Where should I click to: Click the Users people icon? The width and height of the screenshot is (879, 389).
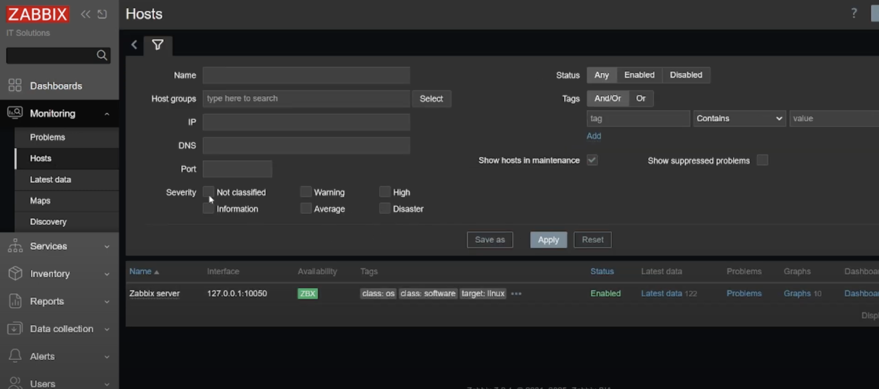pyautogui.click(x=15, y=382)
